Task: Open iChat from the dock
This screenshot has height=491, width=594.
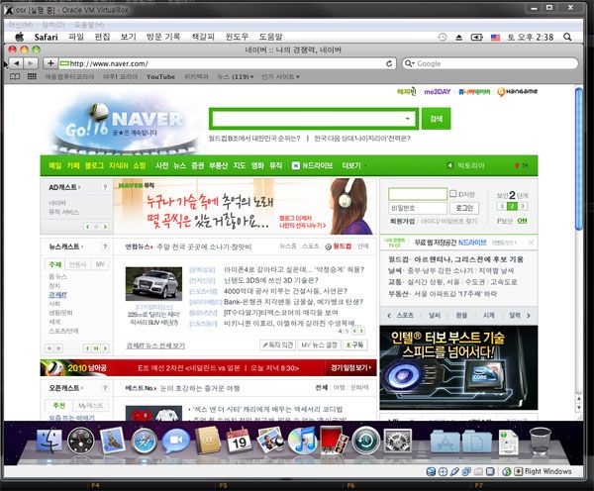Action: click(176, 442)
